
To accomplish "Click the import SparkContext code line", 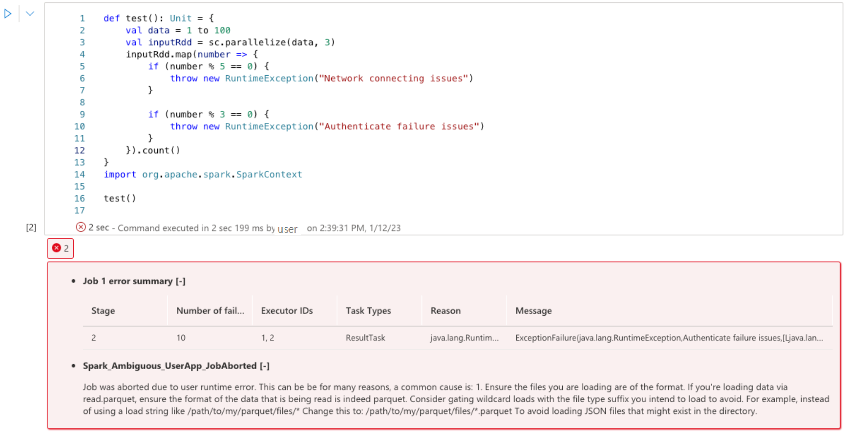I will [203, 174].
